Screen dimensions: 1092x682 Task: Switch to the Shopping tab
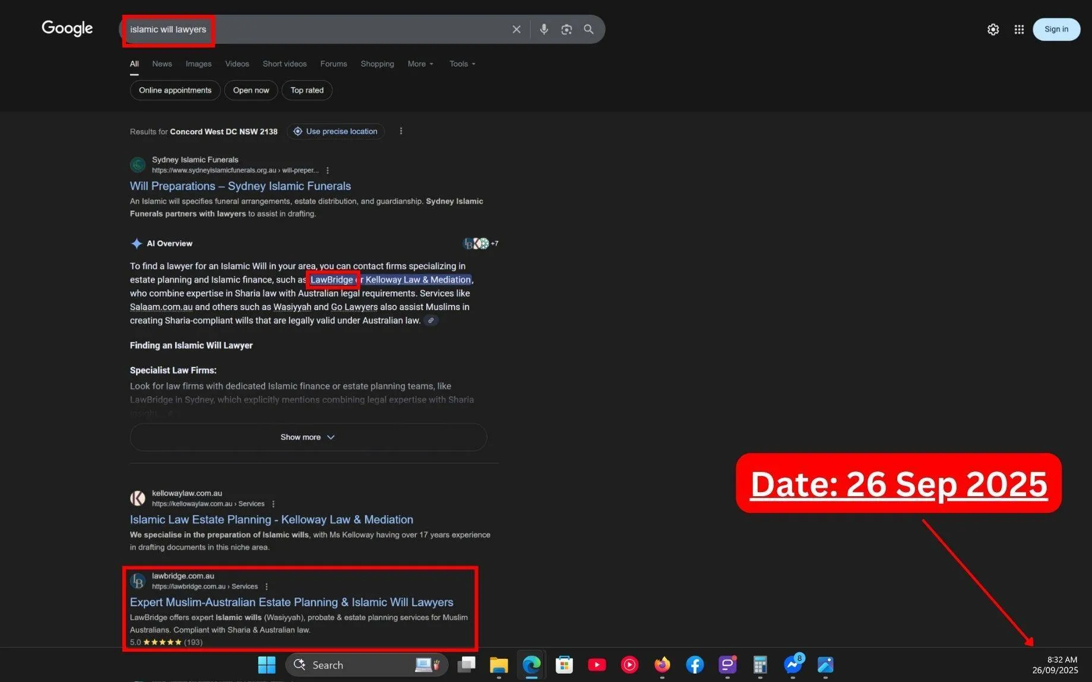coord(376,64)
